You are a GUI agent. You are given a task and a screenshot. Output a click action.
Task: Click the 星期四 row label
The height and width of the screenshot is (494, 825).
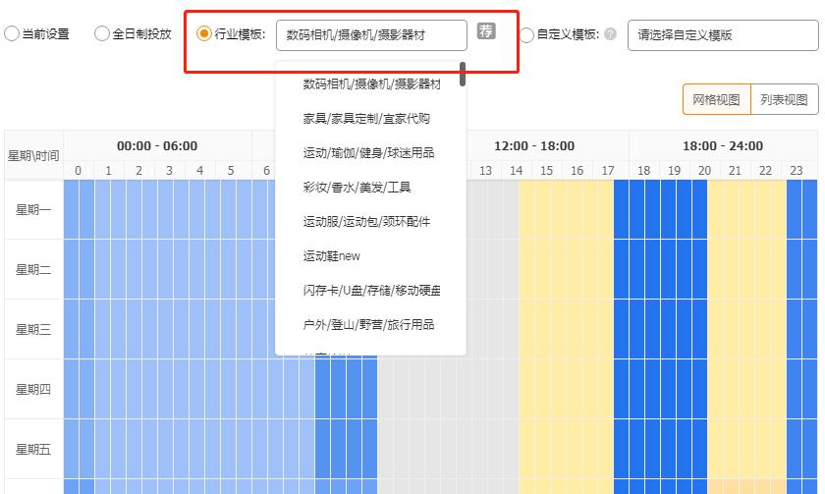[x=33, y=389]
